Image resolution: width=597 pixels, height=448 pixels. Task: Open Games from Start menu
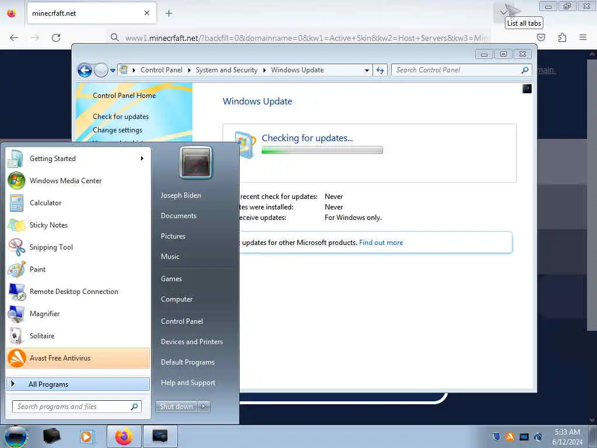(x=171, y=279)
